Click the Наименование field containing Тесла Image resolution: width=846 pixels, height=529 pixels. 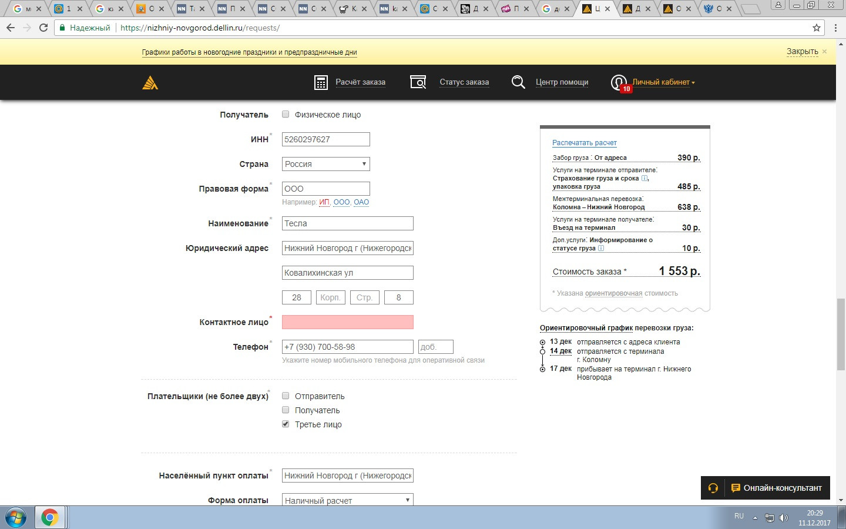[348, 223]
